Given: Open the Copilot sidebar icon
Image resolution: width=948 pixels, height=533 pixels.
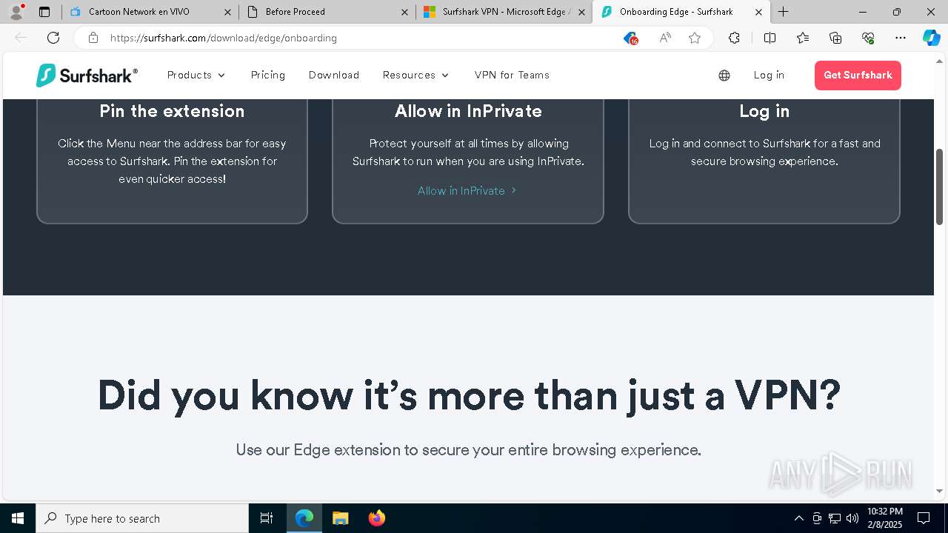Looking at the screenshot, I should tap(931, 38).
